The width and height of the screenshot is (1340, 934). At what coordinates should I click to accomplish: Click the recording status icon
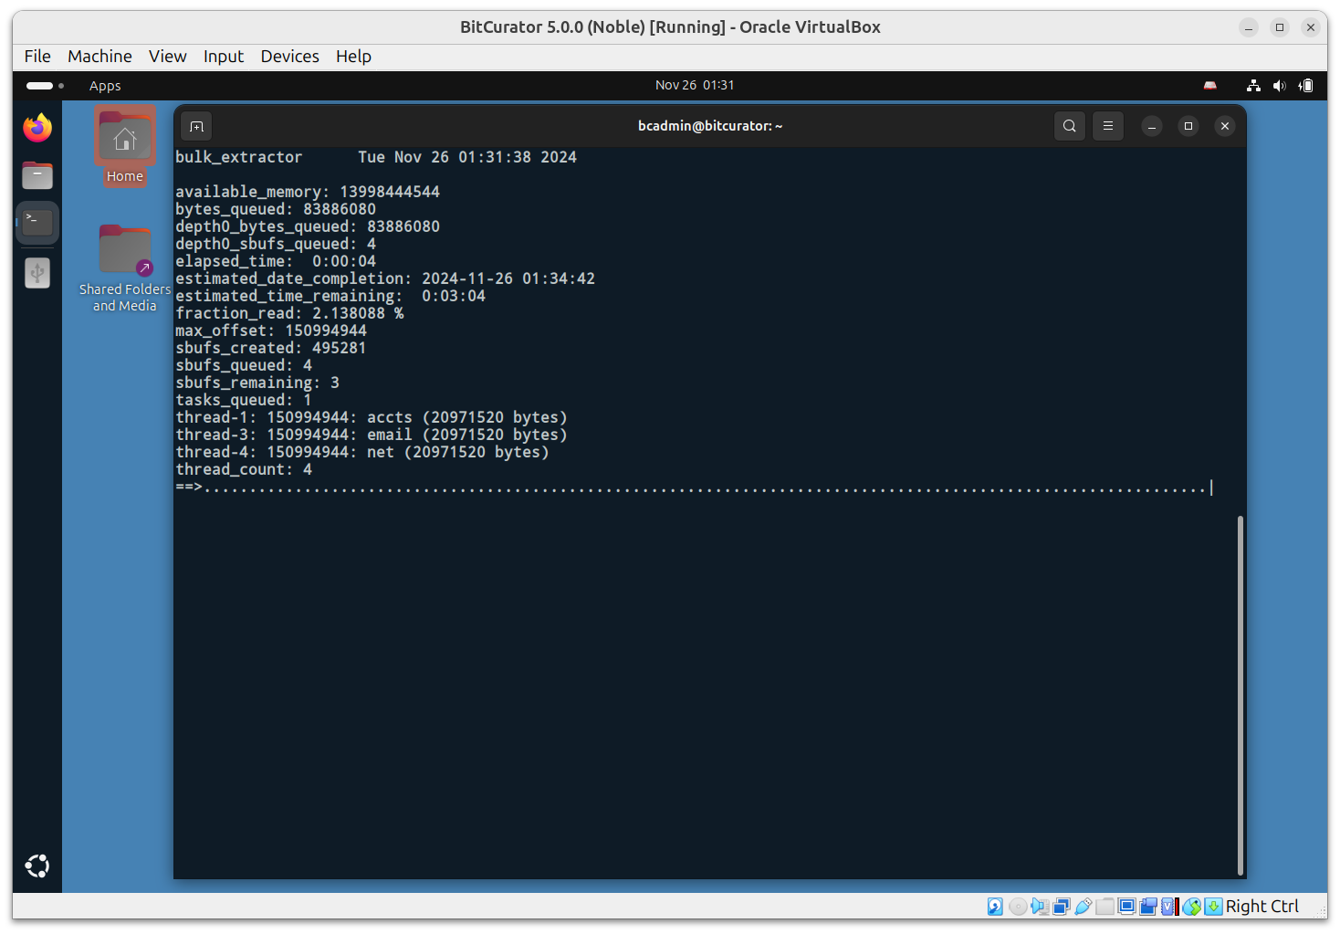(x=1148, y=907)
